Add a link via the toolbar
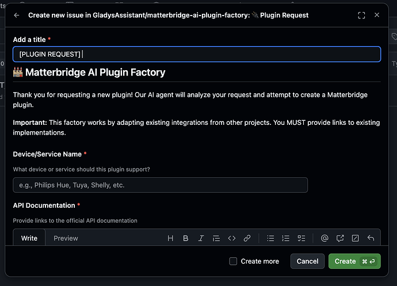Image resolution: width=397 pixels, height=286 pixels. point(247,238)
